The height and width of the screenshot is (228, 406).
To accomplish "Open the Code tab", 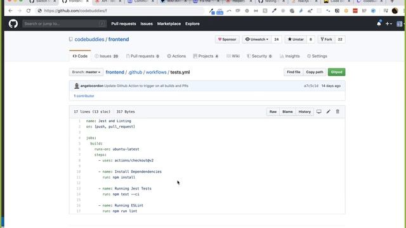I will [80, 56].
